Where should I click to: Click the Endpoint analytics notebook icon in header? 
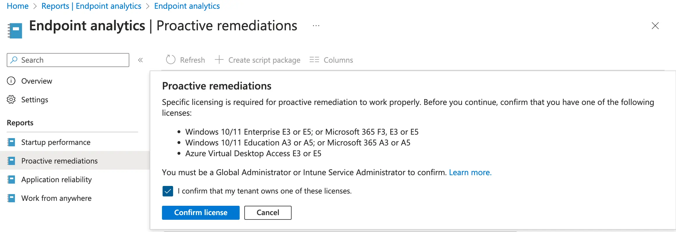tap(15, 31)
